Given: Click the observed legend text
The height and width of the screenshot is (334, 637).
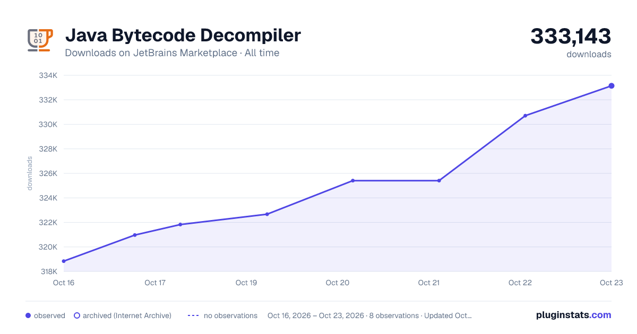Looking at the screenshot, I should click(49, 315).
